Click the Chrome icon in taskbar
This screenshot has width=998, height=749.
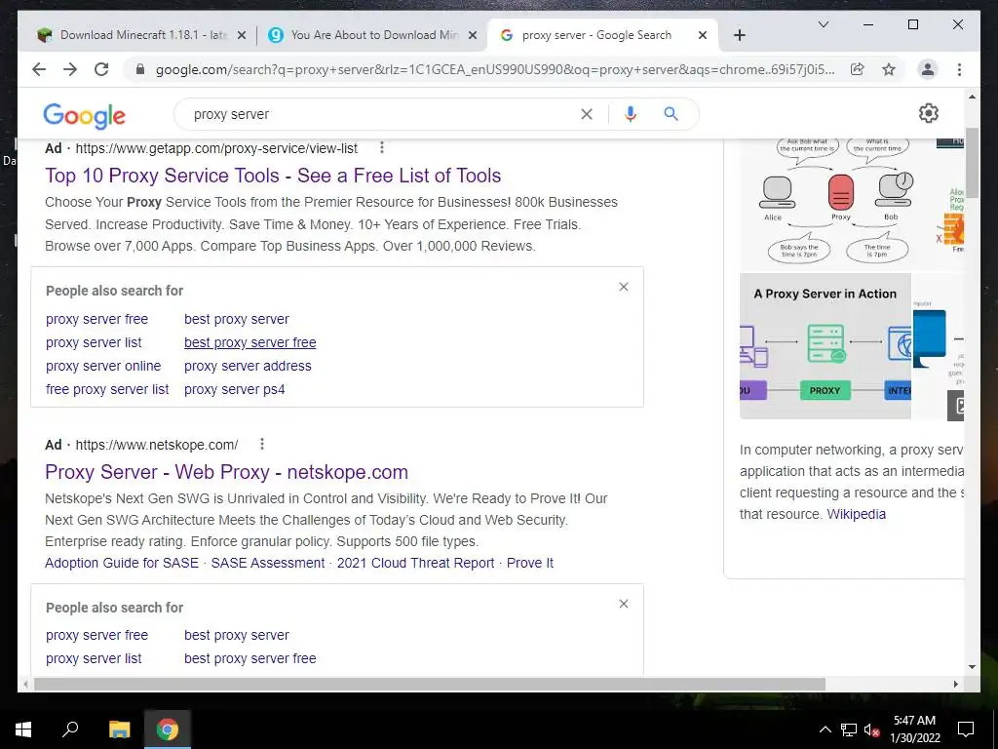[x=168, y=729]
